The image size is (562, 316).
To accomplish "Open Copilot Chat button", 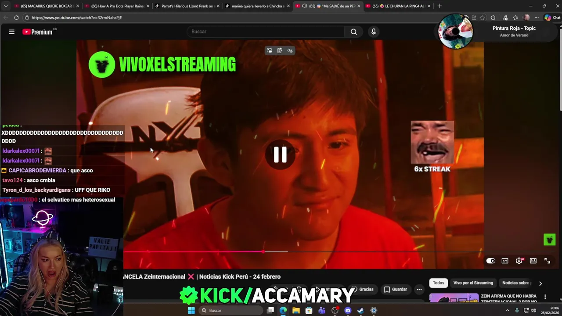I will 552,18.
